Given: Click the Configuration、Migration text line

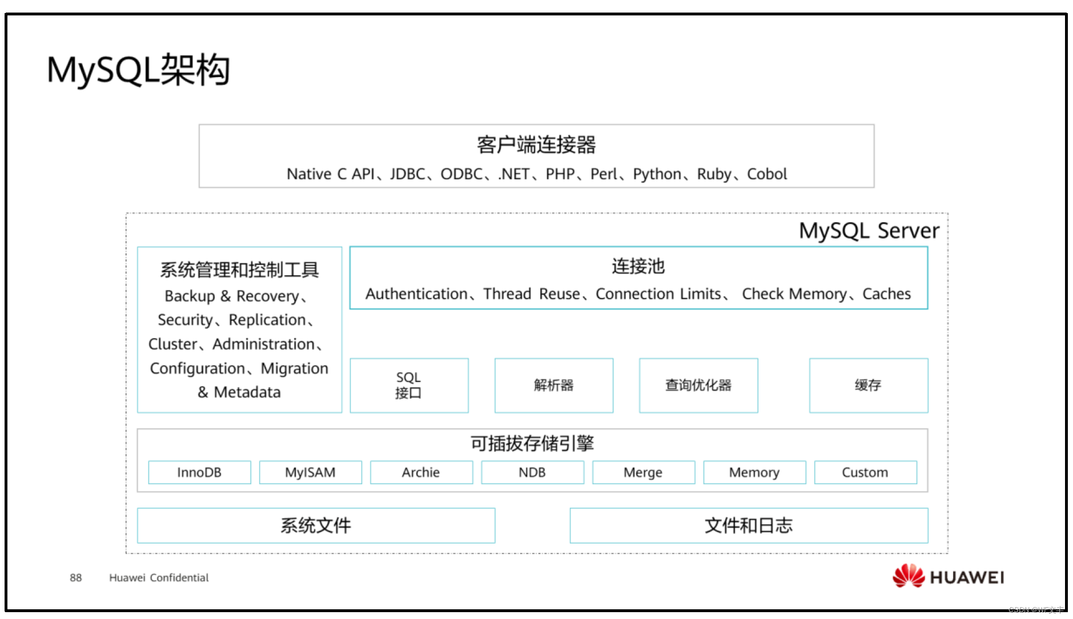Looking at the screenshot, I should [x=239, y=368].
